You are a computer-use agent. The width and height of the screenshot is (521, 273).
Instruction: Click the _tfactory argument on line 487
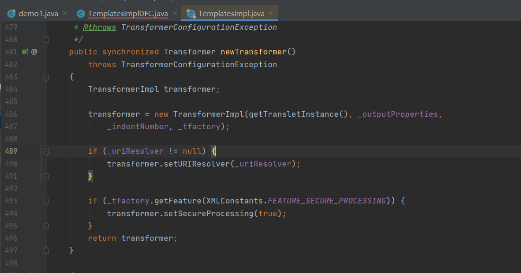point(199,126)
